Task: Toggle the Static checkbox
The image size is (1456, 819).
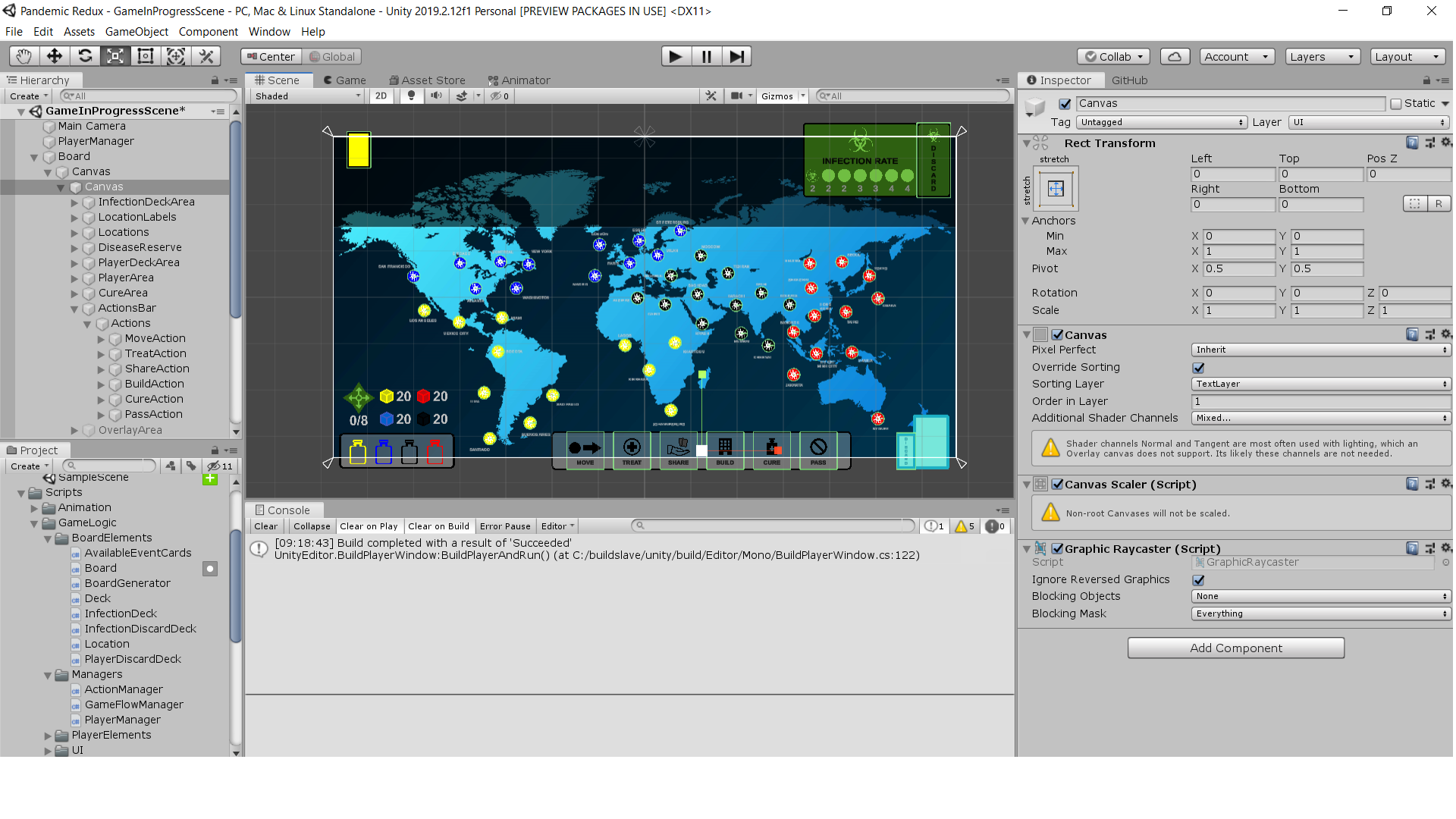Action: [1395, 104]
